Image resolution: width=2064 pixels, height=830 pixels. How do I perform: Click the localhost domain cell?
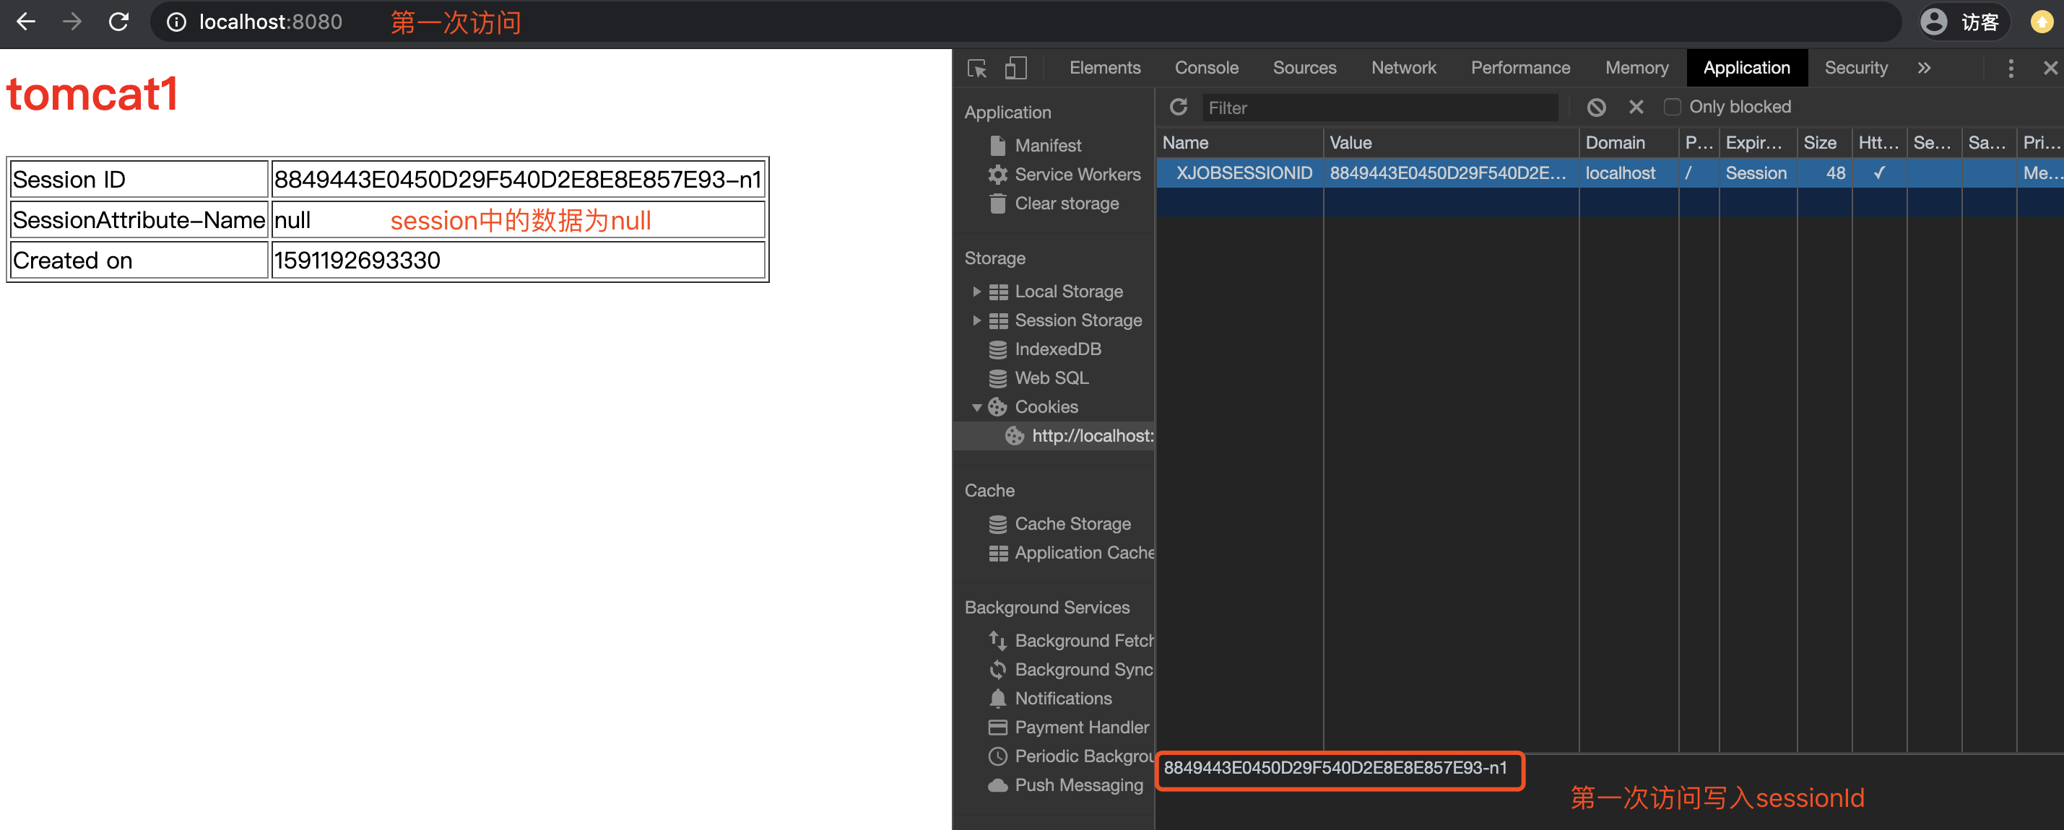1628,173
